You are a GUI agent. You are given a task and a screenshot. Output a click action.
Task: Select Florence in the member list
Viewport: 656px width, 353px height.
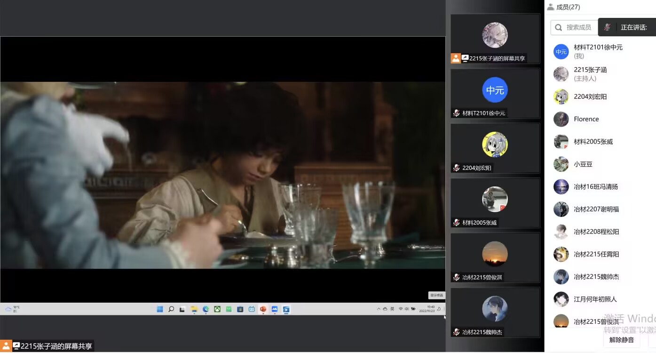click(586, 119)
